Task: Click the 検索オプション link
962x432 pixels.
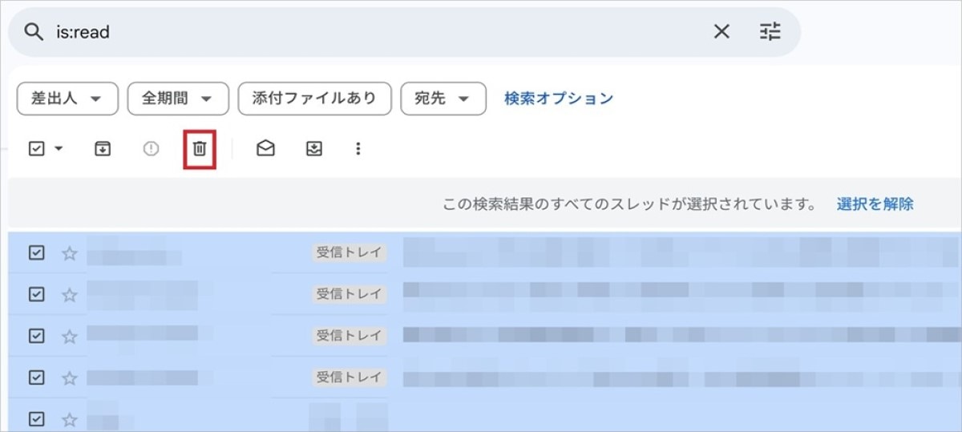Action: pyautogui.click(x=558, y=99)
